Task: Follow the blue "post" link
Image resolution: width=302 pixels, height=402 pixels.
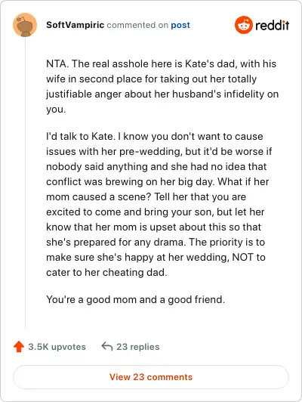Action: pyautogui.click(x=180, y=25)
